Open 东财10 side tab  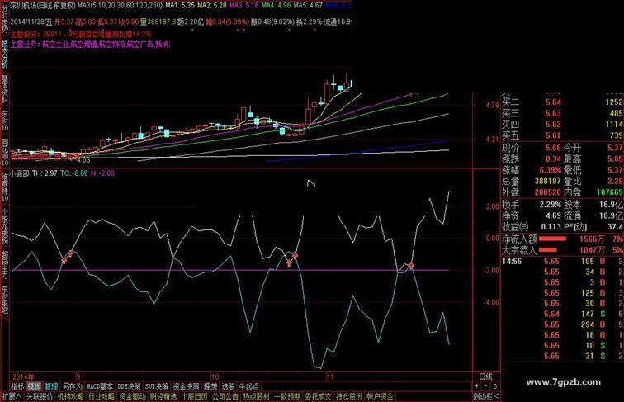[5, 121]
